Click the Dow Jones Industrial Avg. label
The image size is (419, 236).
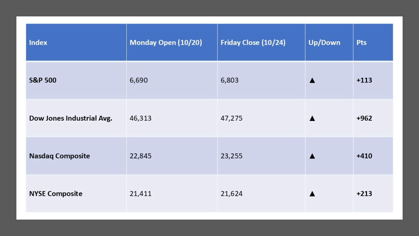tap(71, 118)
